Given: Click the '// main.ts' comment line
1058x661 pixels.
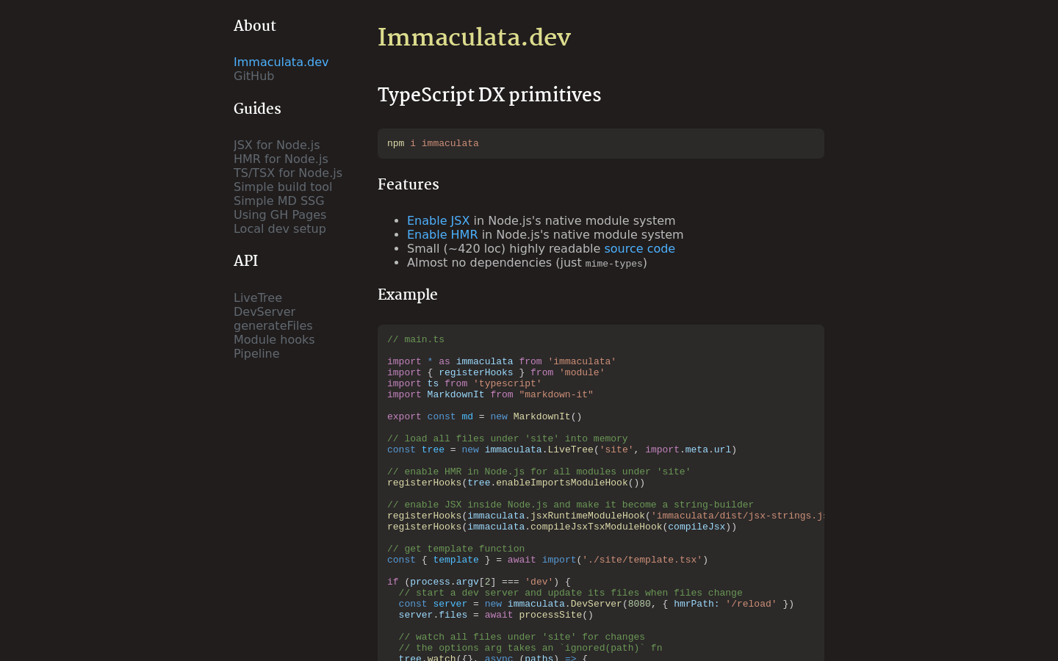Looking at the screenshot, I should pos(416,339).
